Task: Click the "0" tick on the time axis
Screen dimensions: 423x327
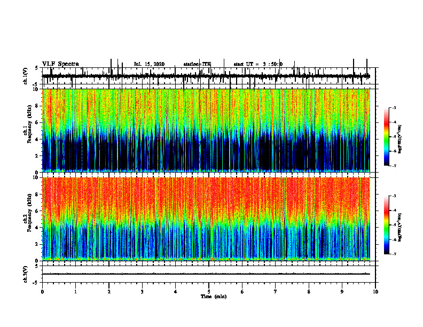Action: (42, 292)
